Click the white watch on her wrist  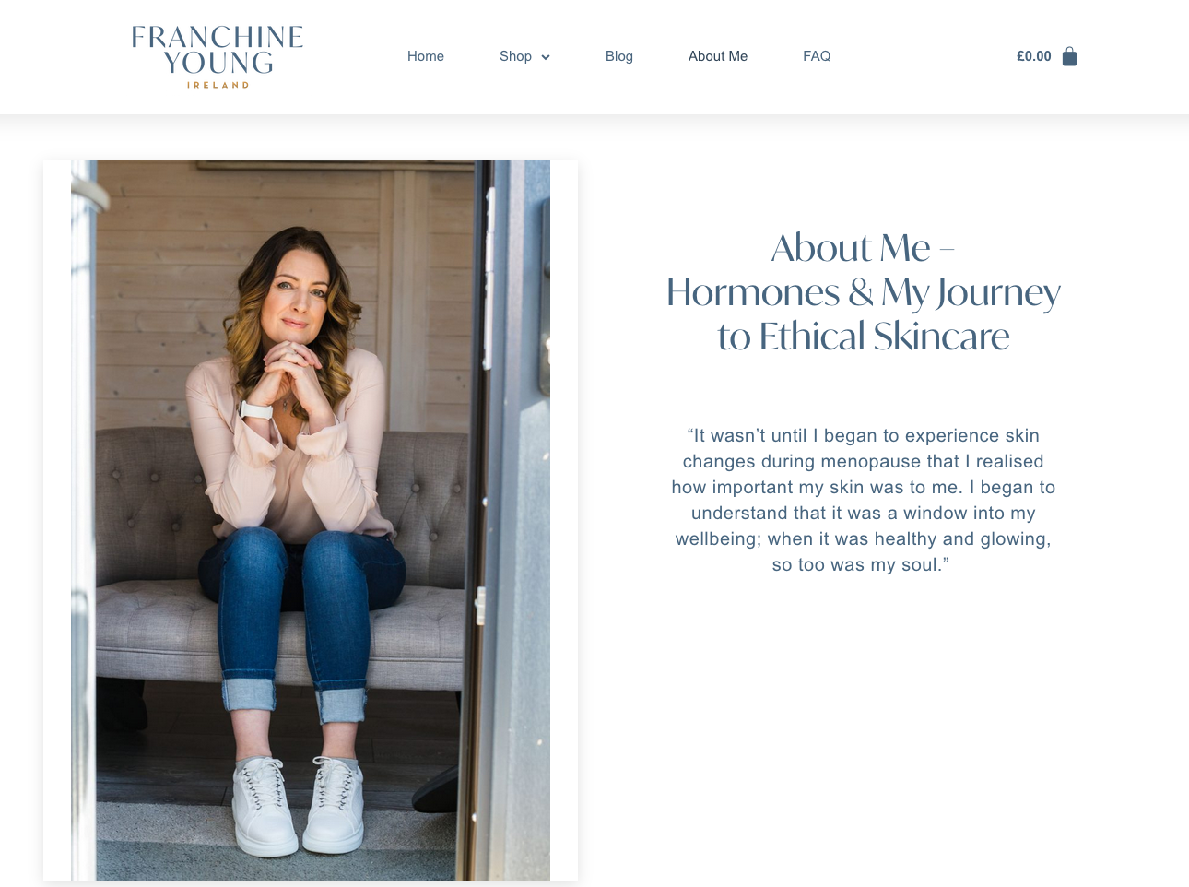(256, 408)
